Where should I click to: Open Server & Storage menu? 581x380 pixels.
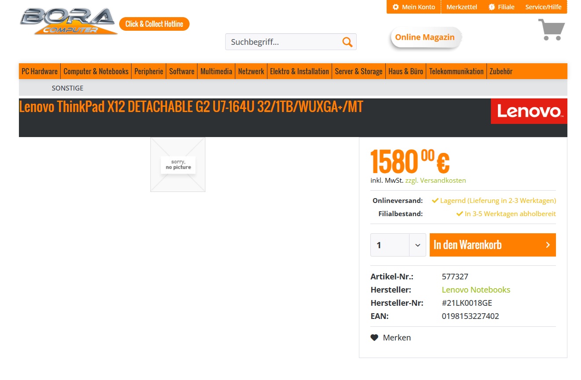[358, 71]
